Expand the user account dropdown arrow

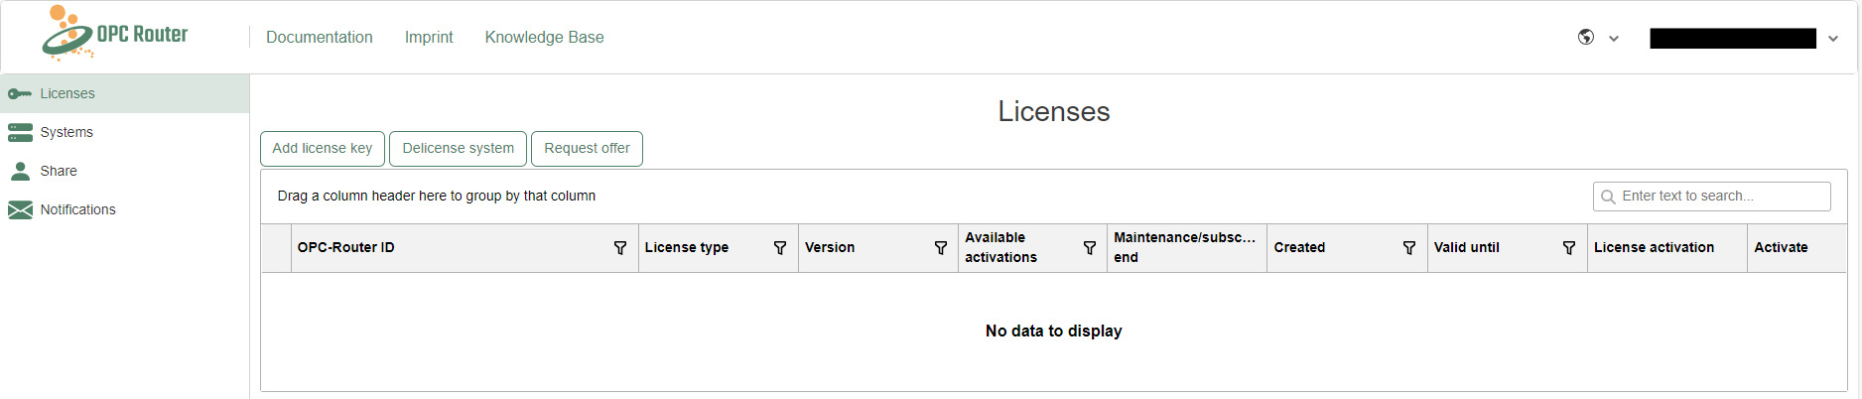click(x=1833, y=39)
